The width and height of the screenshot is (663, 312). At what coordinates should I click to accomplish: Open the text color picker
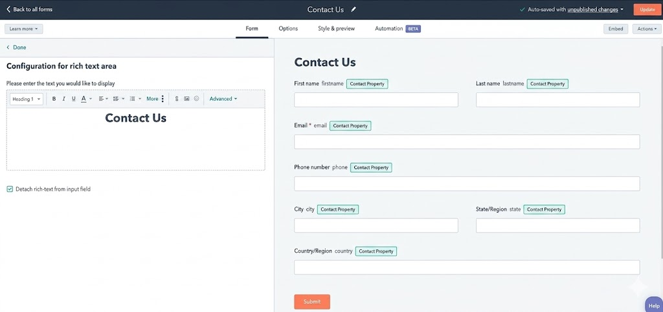86,99
